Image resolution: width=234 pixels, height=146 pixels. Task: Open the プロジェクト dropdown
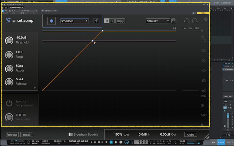[226, 3]
